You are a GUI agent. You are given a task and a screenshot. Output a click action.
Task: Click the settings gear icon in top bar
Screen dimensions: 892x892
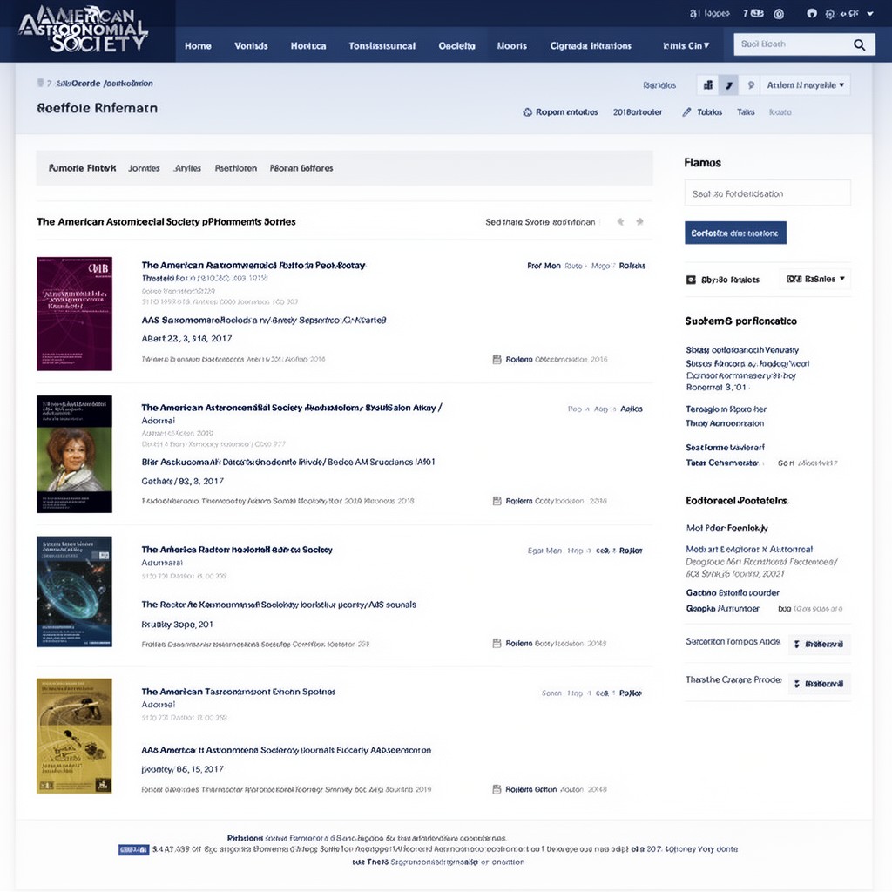click(x=830, y=14)
